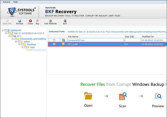
Task: Click the new folder icon
Action: click(28, 47)
